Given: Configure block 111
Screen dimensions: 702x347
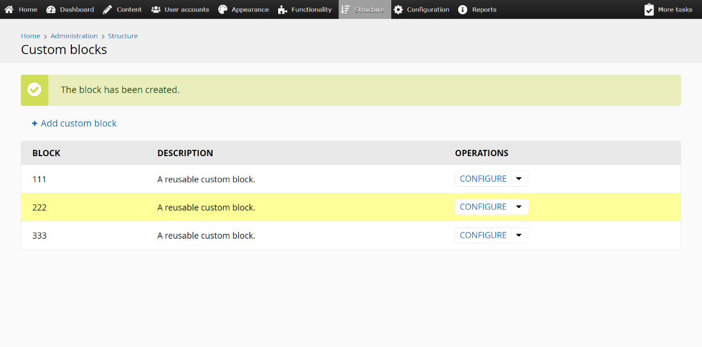Looking at the screenshot, I should pos(483,179).
